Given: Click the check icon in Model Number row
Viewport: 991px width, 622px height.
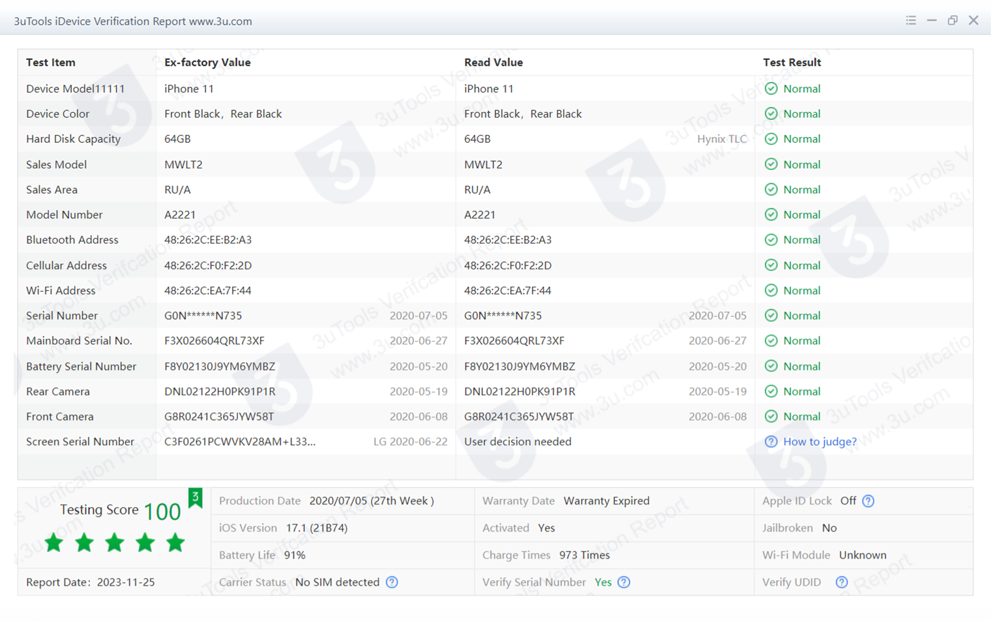Looking at the screenshot, I should click(771, 215).
